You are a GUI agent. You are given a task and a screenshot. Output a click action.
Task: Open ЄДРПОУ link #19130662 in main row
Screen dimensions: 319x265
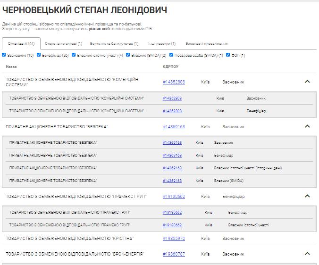point(174,196)
